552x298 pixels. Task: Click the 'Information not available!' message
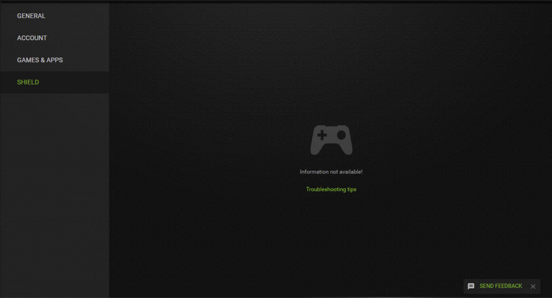(x=331, y=172)
